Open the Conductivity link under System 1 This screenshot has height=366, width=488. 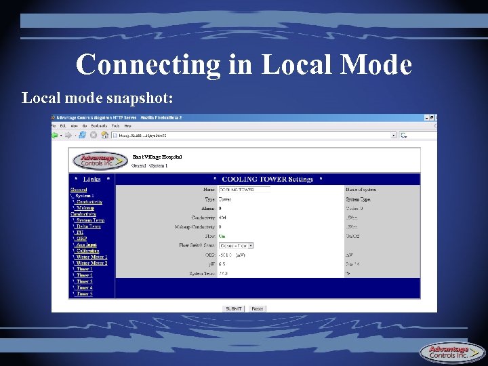click(89, 202)
